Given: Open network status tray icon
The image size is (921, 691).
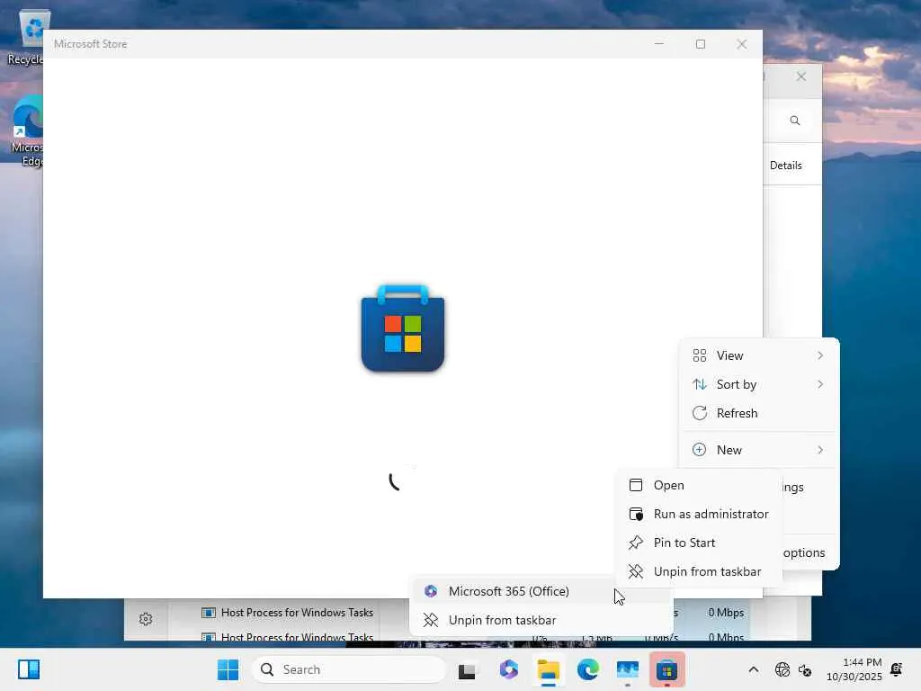Looking at the screenshot, I should (782, 669).
